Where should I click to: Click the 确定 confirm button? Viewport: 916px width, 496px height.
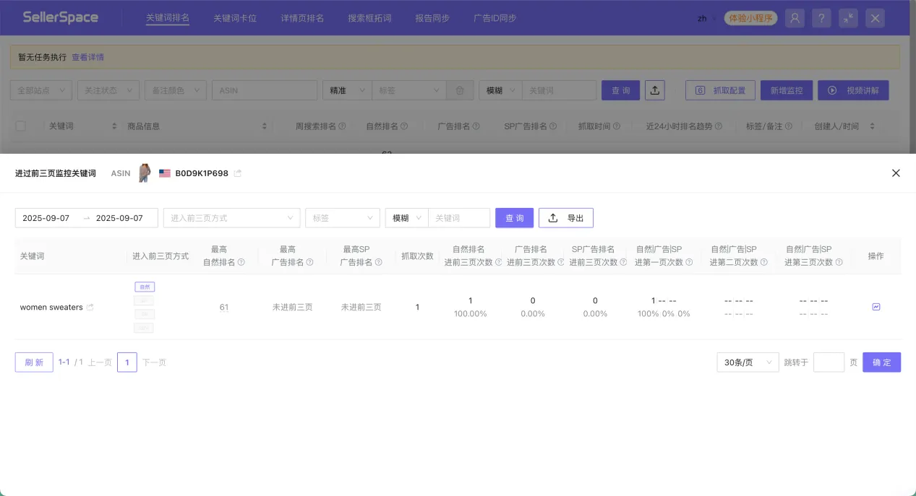click(881, 362)
